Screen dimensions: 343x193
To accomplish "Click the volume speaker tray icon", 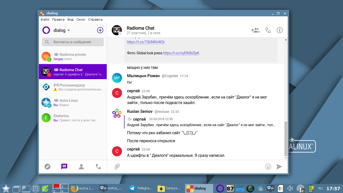I will coord(290,188).
